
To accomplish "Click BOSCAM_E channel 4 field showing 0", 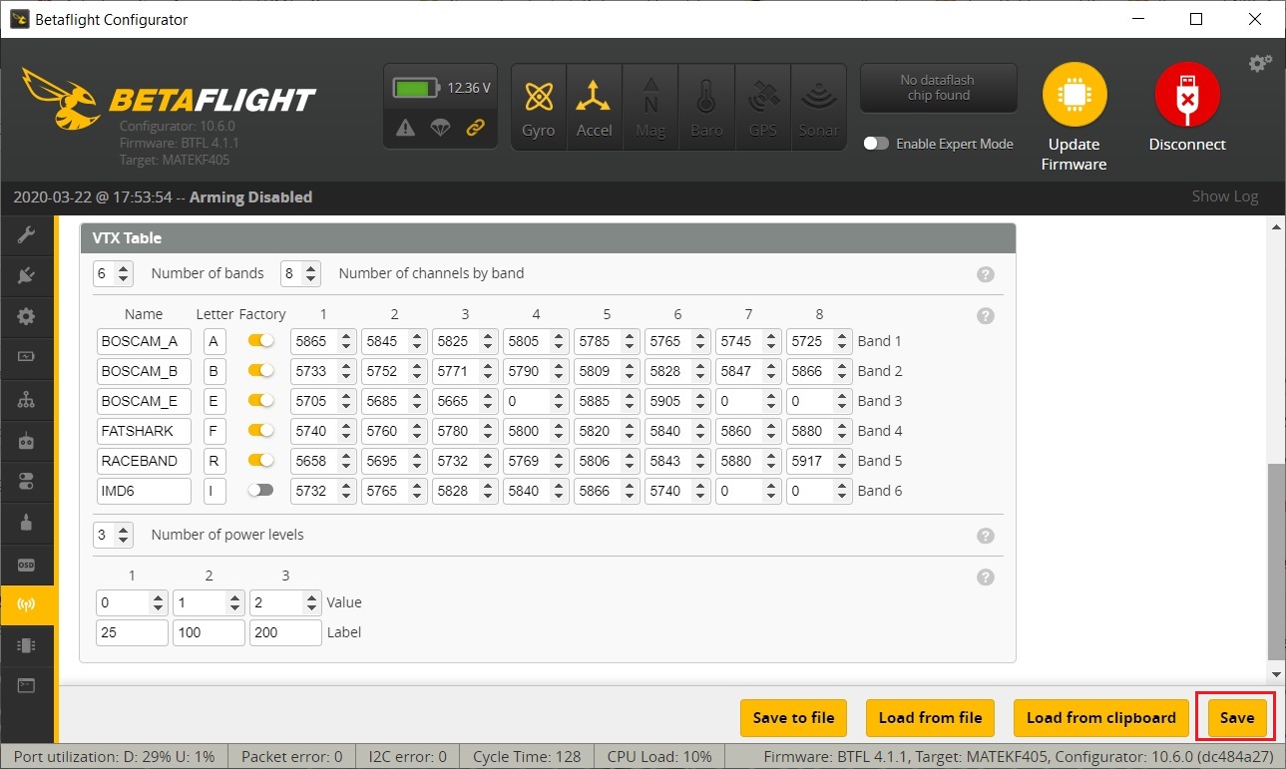I will 536,401.
